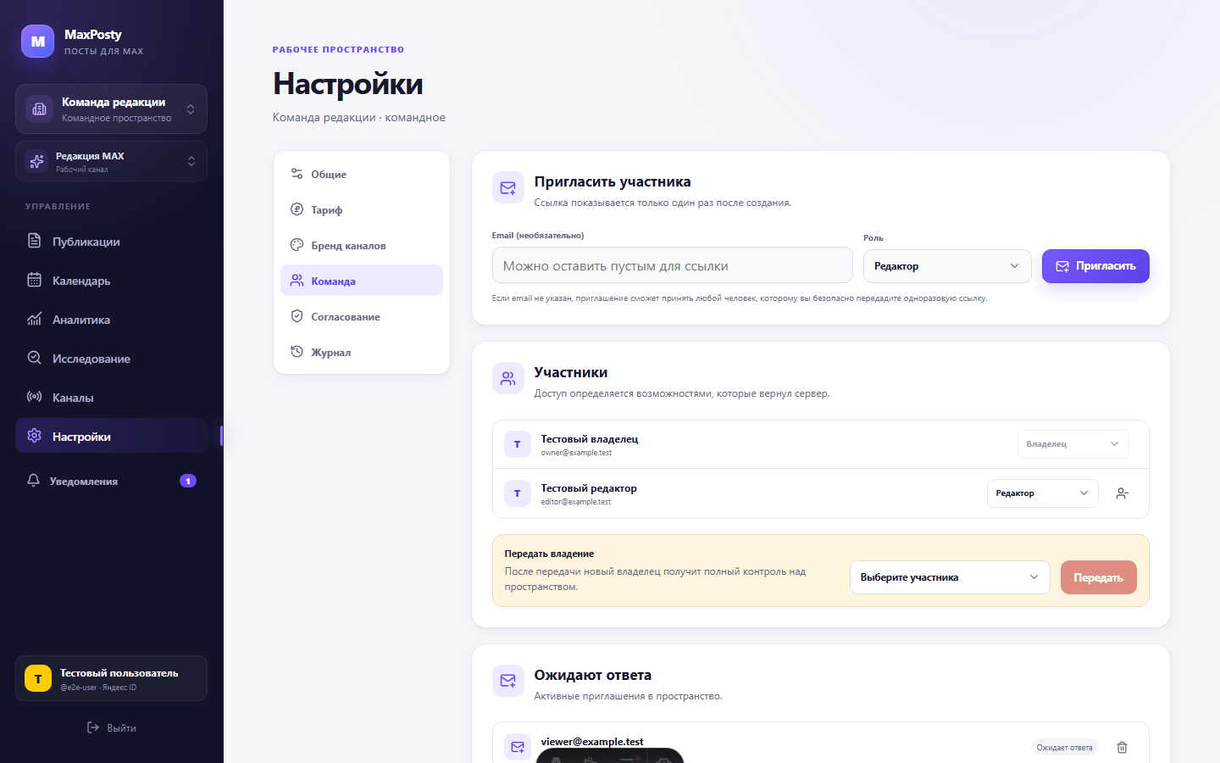Click the Каналы broadcast icon
The image size is (1220, 763).
(34, 397)
